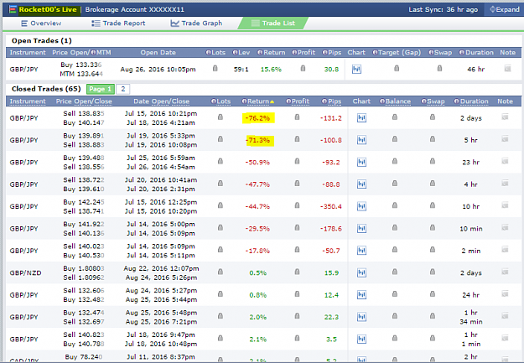524x363 pixels.
Task: Switch to the Trade Report tab
Action: click(118, 23)
